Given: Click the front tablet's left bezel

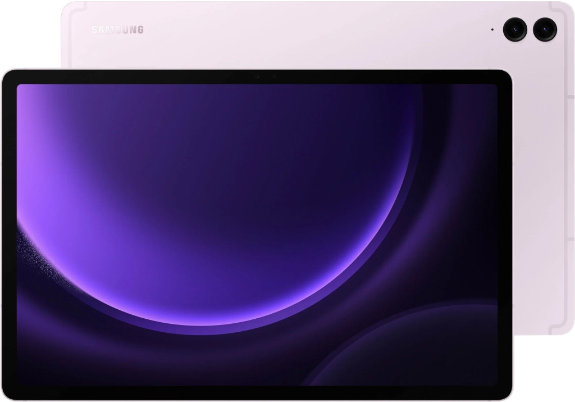Looking at the screenshot, I should click(x=9, y=236).
